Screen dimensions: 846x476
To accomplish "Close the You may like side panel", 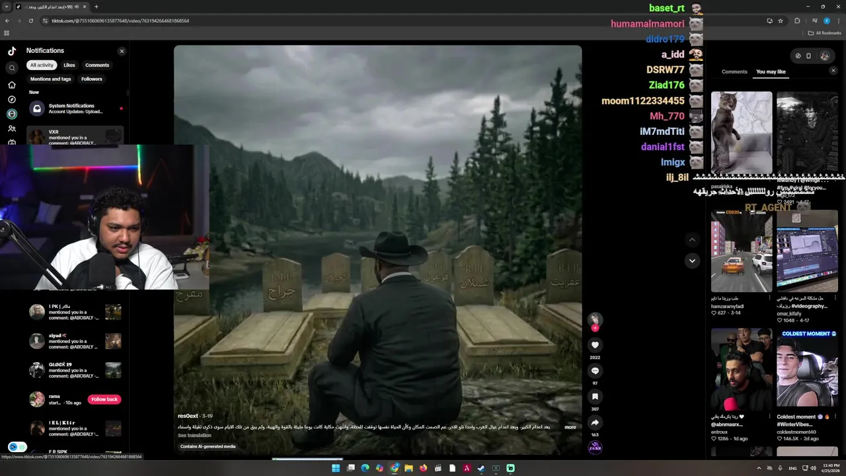I will (x=833, y=71).
